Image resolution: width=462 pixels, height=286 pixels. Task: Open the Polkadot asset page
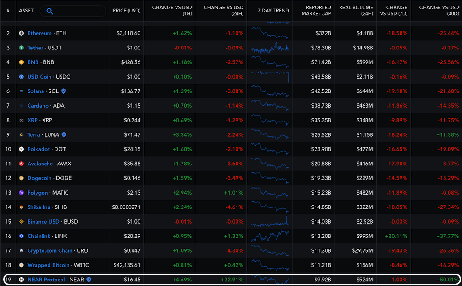[39, 149]
